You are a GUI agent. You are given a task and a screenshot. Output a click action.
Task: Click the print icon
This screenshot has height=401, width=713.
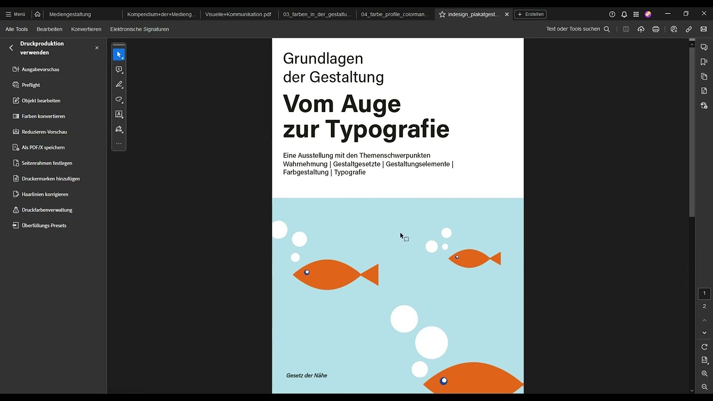(656, 29)
